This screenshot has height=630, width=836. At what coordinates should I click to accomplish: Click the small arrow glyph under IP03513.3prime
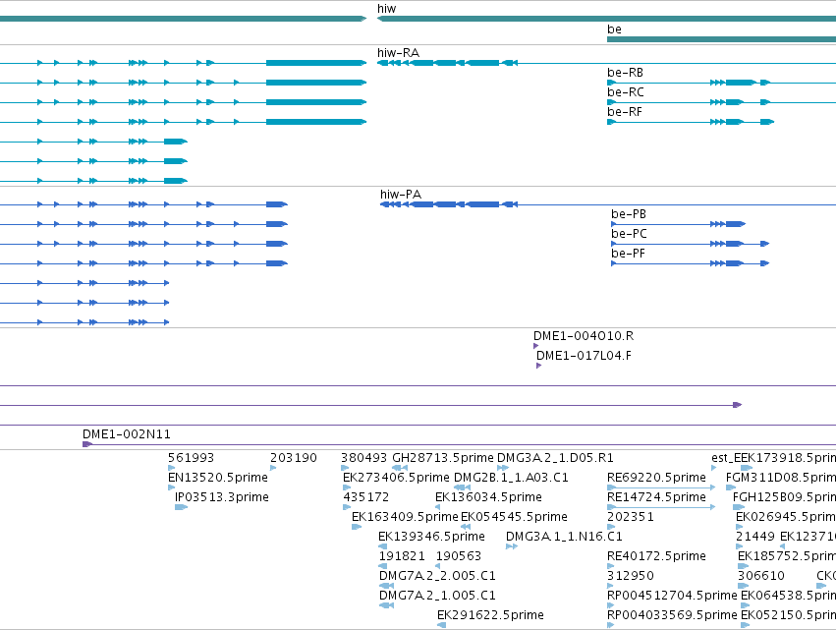182,507
